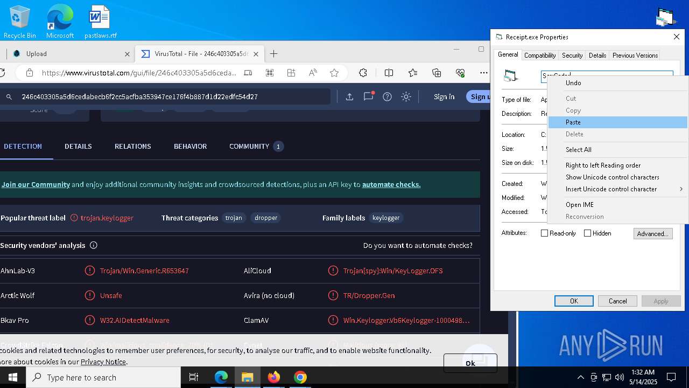Follow the Join our Community link
Screen dimensions: 689x388
pyautogui.click(x=36, y=184)
